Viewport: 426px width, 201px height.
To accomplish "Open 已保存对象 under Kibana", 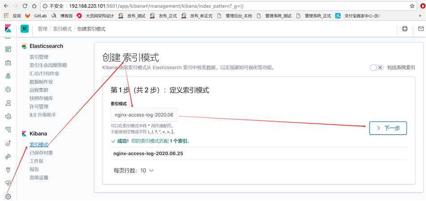I will coord(41,153).
